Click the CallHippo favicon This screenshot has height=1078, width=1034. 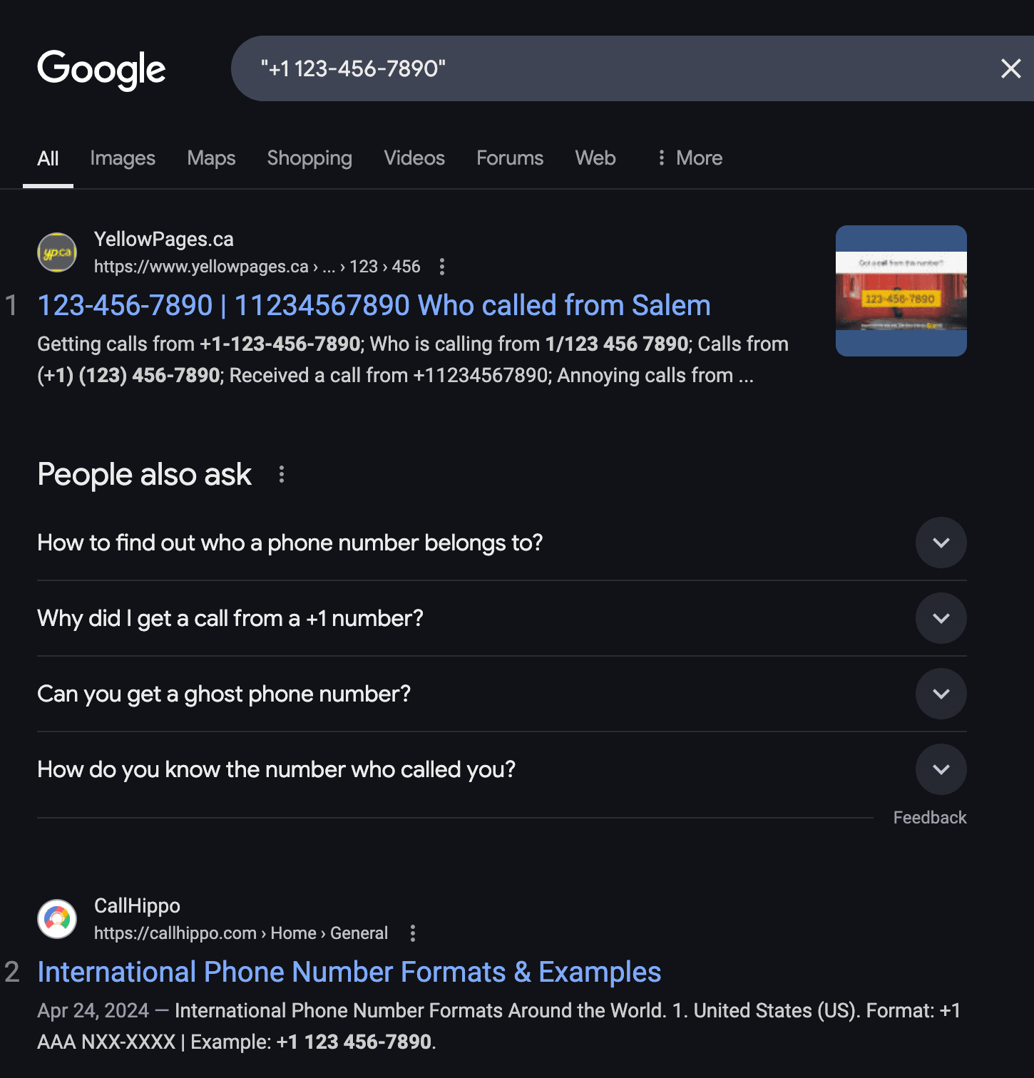57,919
